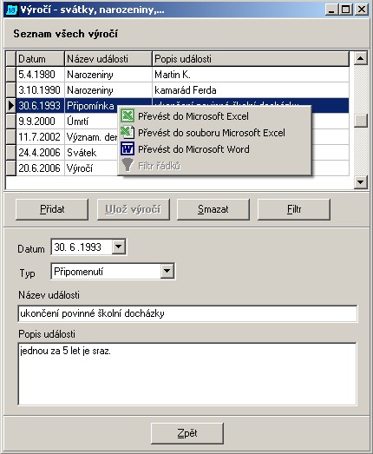Click the current-row arrow marker for 30.6.1993
This screenshot has height=454, width=373.
tap(11, 106)
